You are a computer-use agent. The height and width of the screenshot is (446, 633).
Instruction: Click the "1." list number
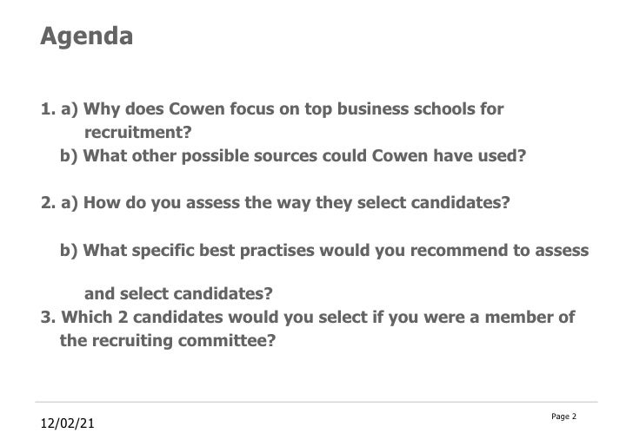(48, 109)
